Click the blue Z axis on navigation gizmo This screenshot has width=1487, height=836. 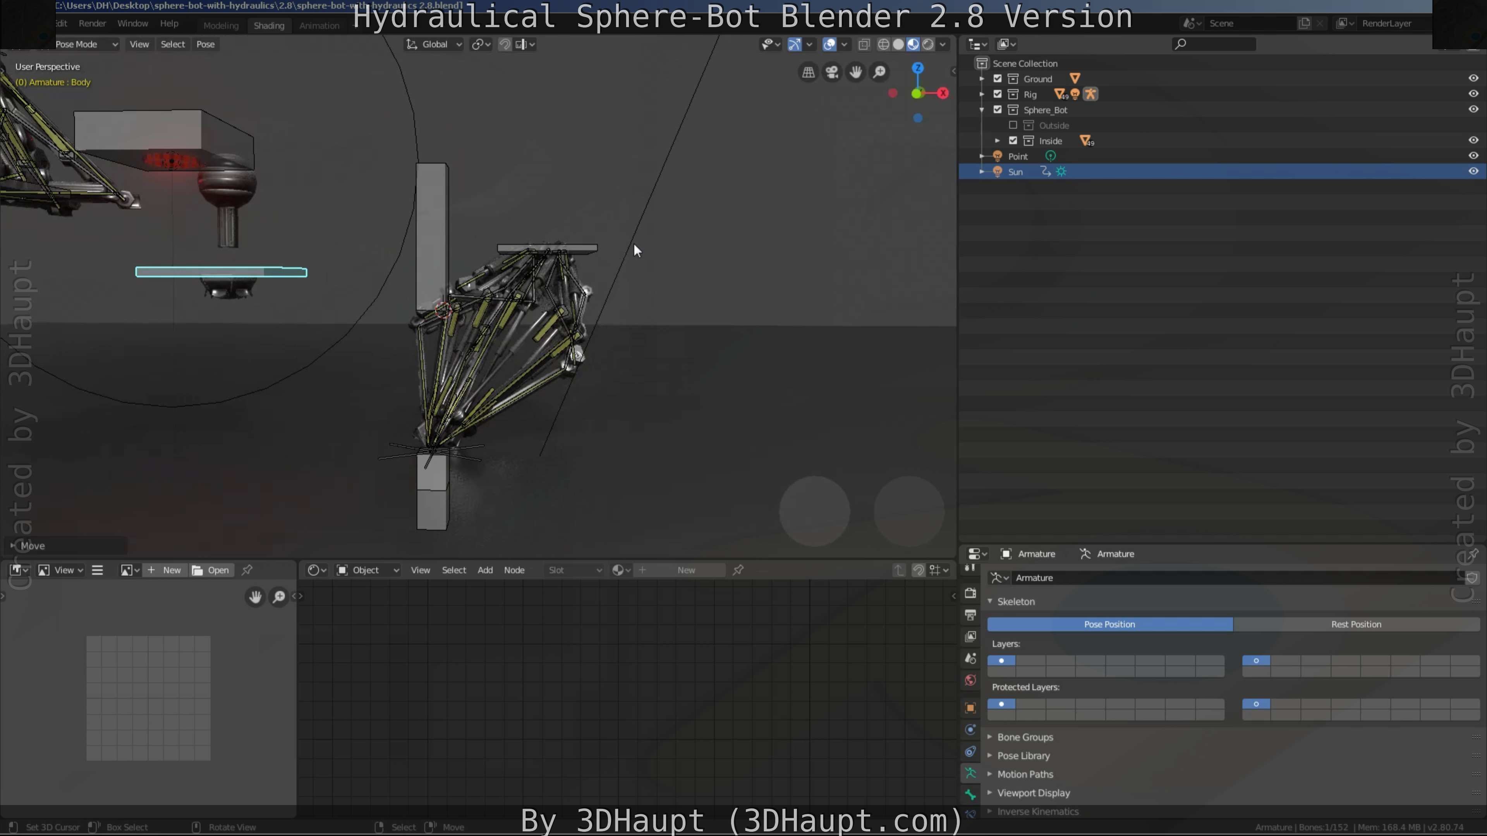[x=918, y=68]
